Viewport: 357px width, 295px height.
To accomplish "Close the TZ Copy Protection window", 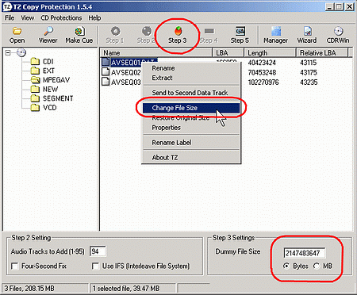I will (x=350, y=7).
